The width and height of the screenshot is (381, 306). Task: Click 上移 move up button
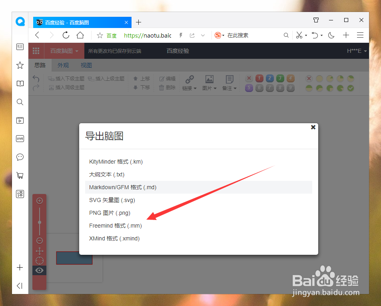pos(142,78)
